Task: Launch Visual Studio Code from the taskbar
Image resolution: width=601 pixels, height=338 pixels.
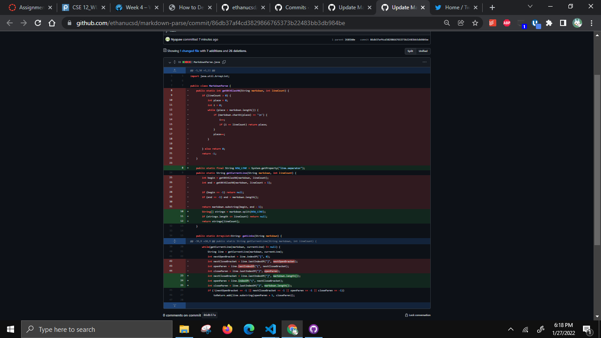Action: pyautogui.click(x=271, y=329)
